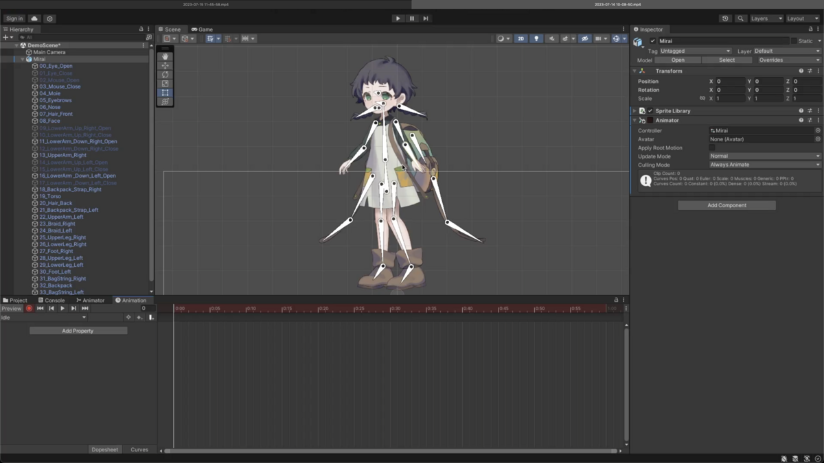Image resolution: width=824 pixels, height=463 pixels.
Task: Toggle Filter by selection icon in Animation
Action: click(128, 318)
